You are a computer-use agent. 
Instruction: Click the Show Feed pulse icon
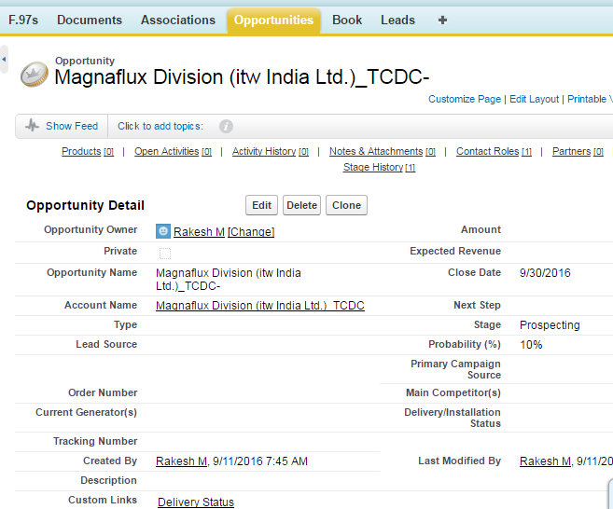pyautogui.click(x=32, y=126)
